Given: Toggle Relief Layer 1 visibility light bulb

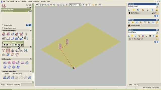Looking at the screenshot, I should pyautogui.click(x=157, y=39).
